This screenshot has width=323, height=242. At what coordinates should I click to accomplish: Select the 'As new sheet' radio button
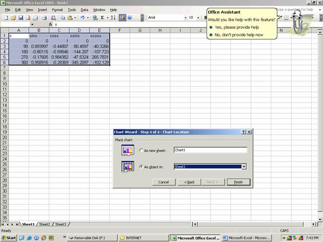coord(141,150)
